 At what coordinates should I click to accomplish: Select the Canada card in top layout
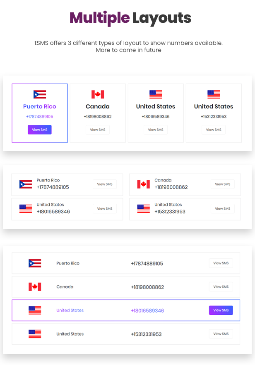[x=98, y=113]
